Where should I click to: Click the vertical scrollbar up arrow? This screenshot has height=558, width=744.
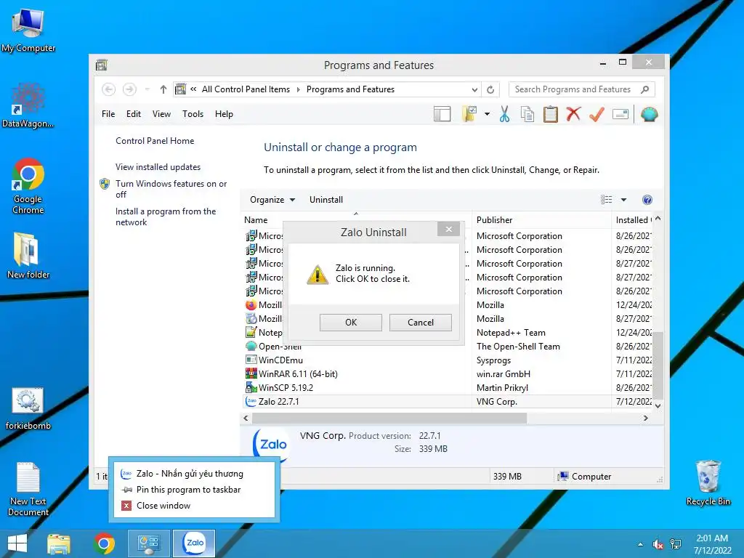pyautogui.click(x=658, y=219)
